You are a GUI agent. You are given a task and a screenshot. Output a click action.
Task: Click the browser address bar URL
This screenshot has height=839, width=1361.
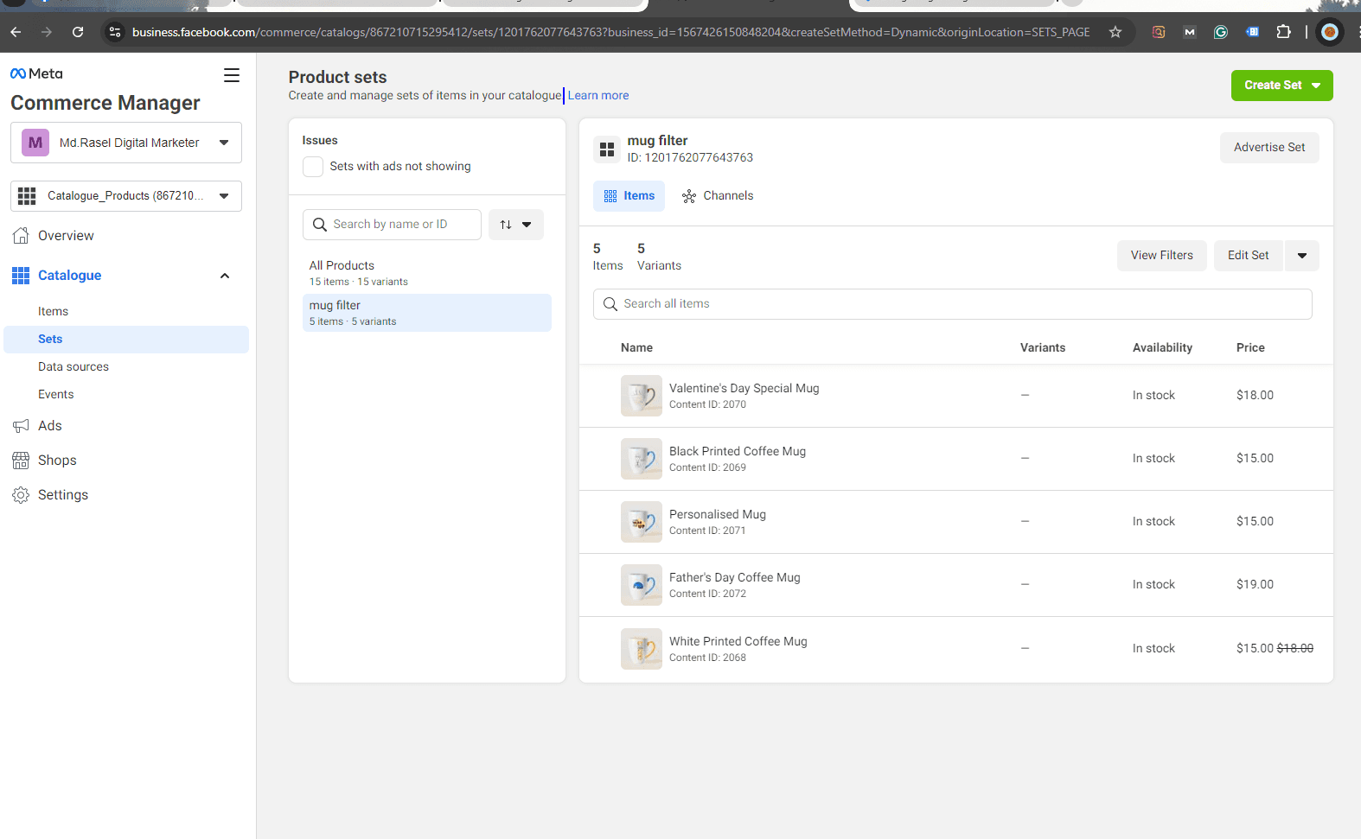tap(610, 32)
